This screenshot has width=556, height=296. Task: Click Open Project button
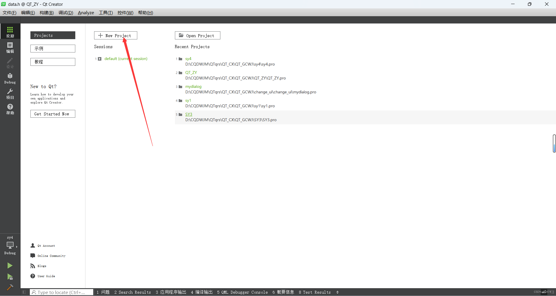(x=197, y=35)
